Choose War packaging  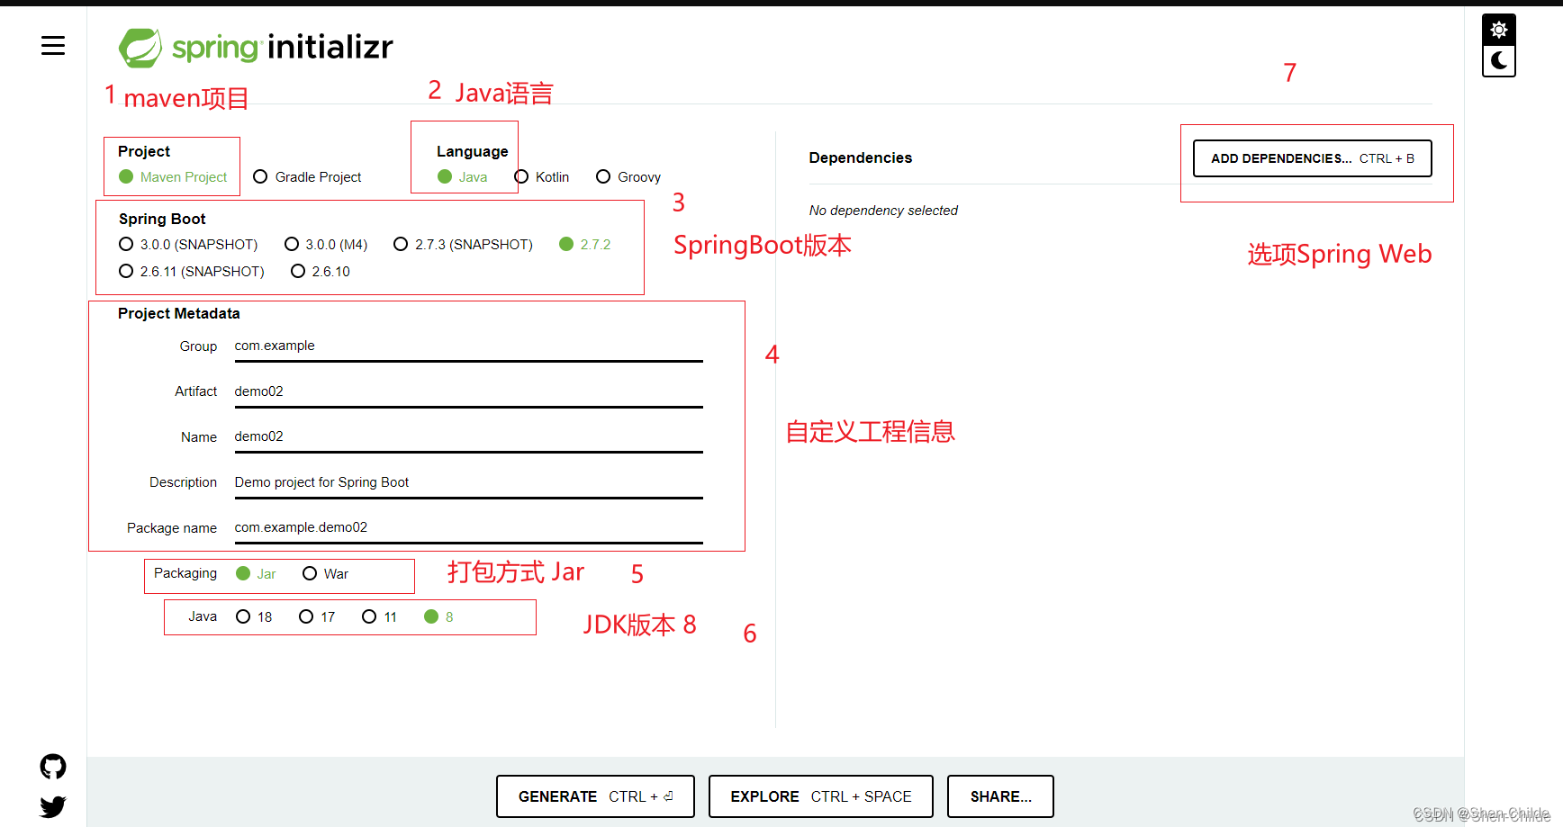[310, 572]
